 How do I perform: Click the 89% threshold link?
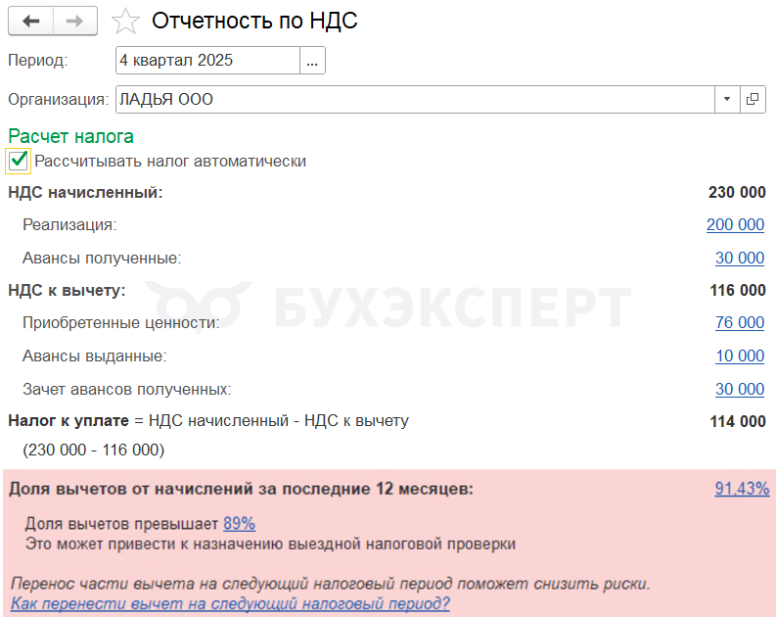pos(239,524)
